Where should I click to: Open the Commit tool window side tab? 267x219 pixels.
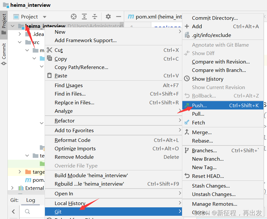(x=4, y=54)
